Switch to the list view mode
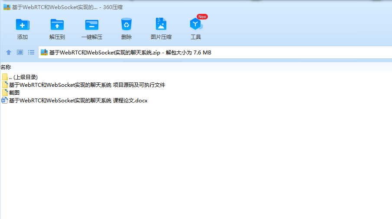392x219 pixels. coord(31,52)
